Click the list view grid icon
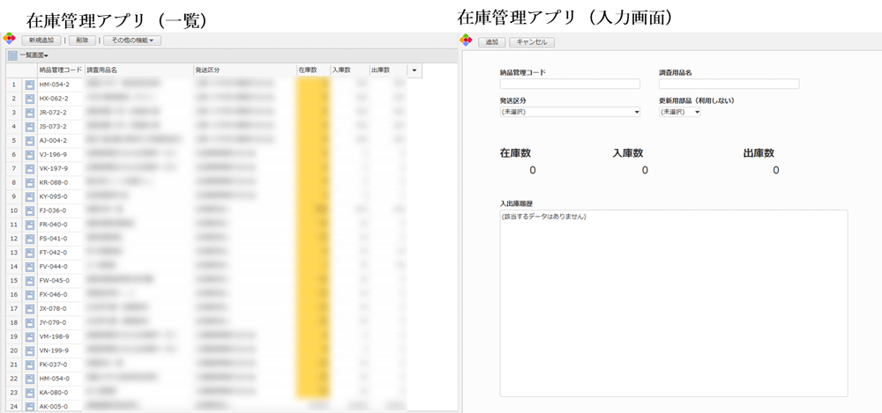The height and width of the screenshot is (413, 882). [11, 55]
